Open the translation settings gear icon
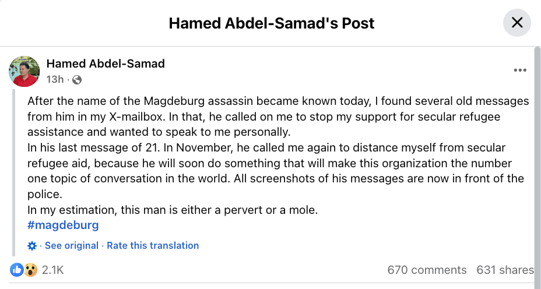This screenshot has height=289, width=541. (32, 246)
